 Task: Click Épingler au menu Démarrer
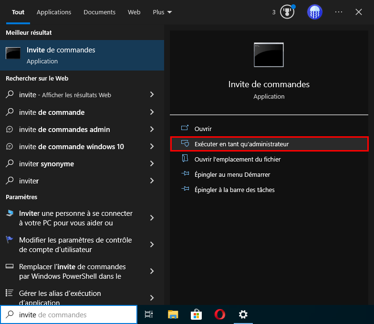pos(269,174)
